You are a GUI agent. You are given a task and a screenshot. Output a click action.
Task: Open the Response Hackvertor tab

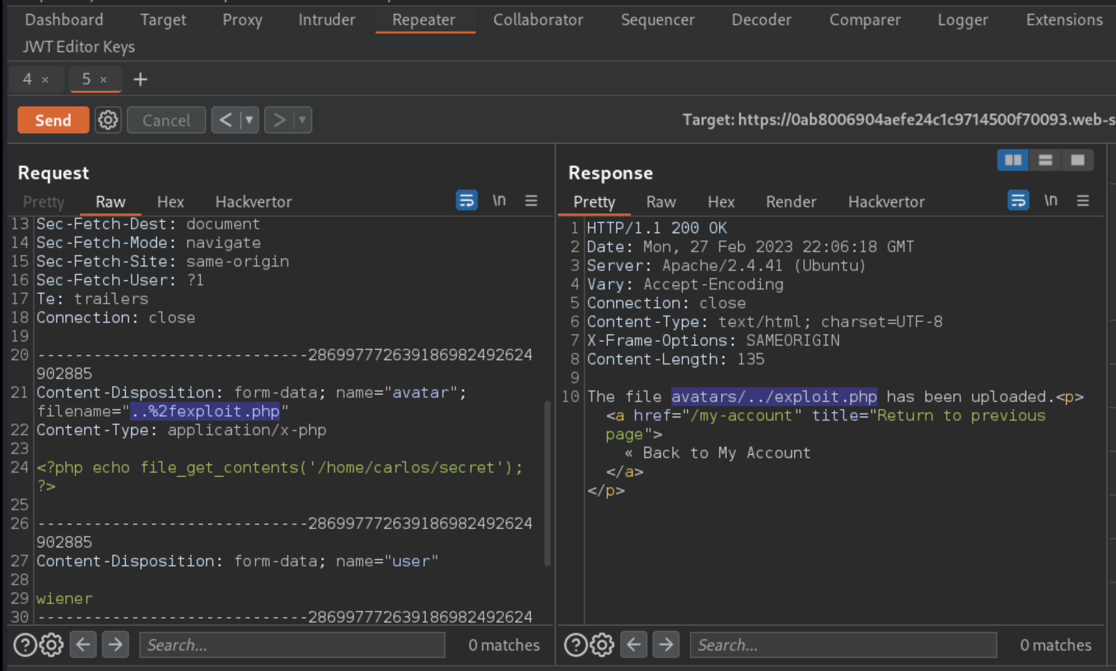886,202
